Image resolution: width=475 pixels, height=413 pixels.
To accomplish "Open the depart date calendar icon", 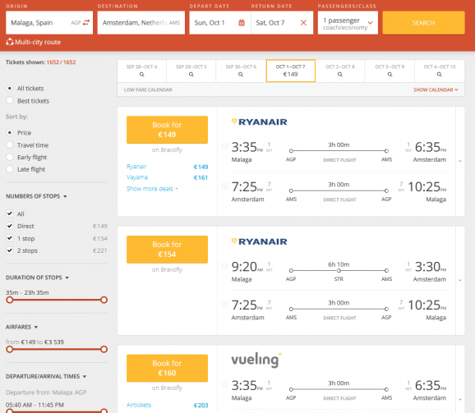I will (x=242, y=23).
